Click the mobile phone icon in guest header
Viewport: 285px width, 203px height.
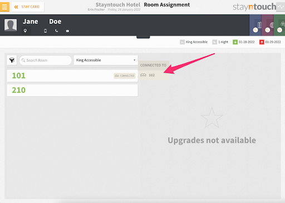tap(45, 31)
